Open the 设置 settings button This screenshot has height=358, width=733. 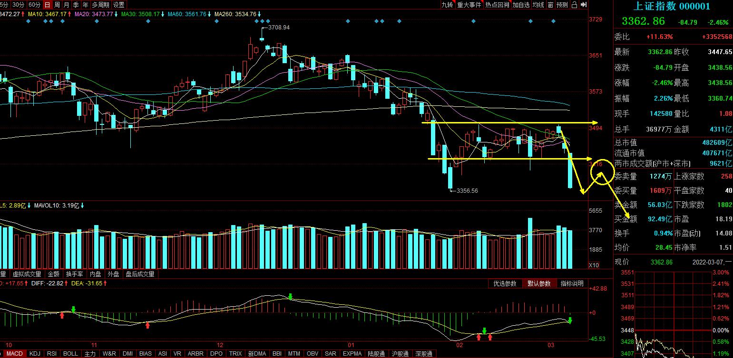tap(119, 5)
